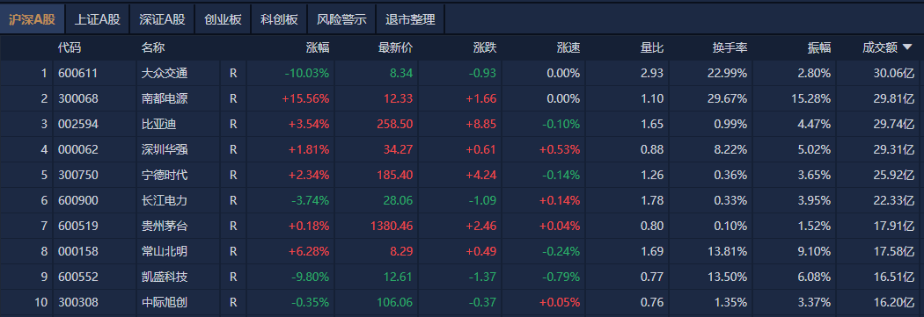Click the R marker for 贵州茅台
924x317 pixels.
tap(233, 226)
